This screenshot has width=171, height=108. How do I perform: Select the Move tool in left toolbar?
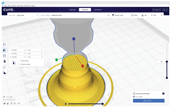[4, 44]
